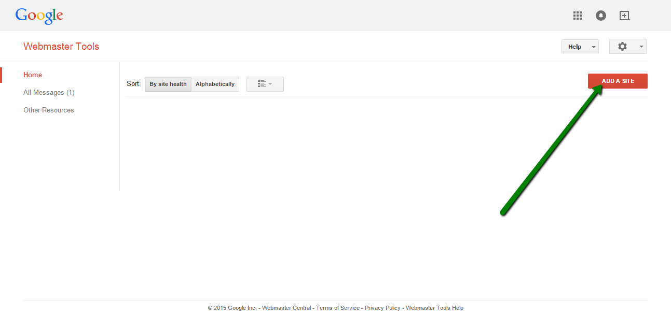This screenshot has height=314, width=671.
Task: Open the Terms of Service link
Action: pos(338,308)
